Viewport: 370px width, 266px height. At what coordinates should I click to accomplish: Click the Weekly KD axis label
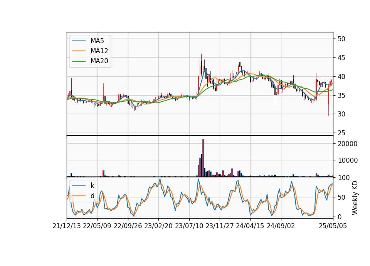[355, 198]
